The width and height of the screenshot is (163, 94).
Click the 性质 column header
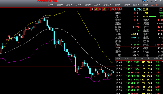pyautogui.click(x=156, y=59)
